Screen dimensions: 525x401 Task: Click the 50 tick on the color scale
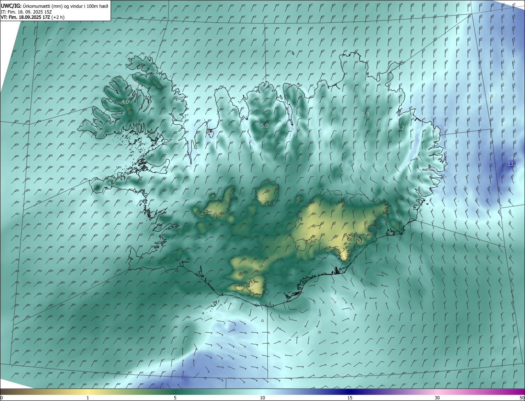click(522, 398)
